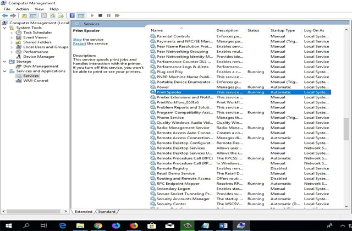Select the Security Center service
Screen dimensions: 352x231
coord(240,204)
